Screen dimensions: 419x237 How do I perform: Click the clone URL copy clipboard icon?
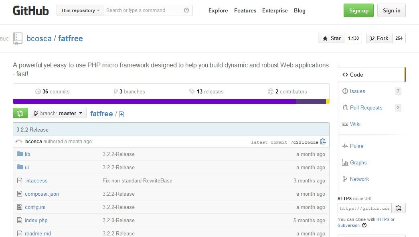pos(398,208)
